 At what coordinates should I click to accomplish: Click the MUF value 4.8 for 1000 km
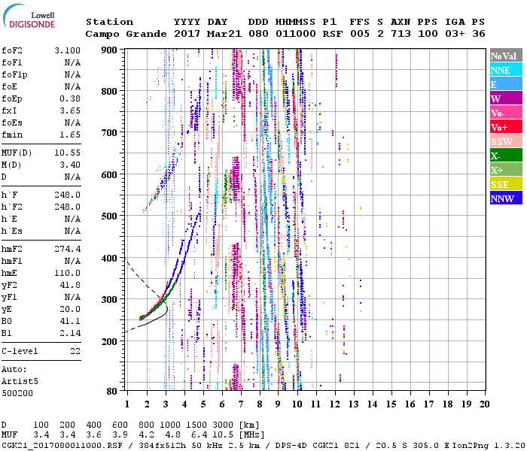point(172,434)
